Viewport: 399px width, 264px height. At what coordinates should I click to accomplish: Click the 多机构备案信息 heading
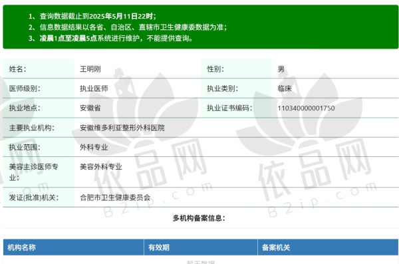tap(199, 218)
